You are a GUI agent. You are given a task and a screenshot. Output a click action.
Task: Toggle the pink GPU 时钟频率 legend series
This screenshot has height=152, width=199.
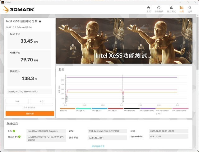(180, 110)
